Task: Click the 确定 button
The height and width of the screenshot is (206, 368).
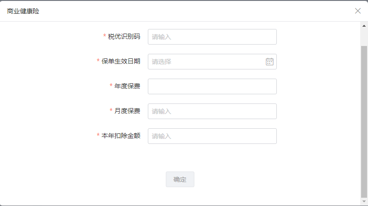Action: tap(180, 179)
